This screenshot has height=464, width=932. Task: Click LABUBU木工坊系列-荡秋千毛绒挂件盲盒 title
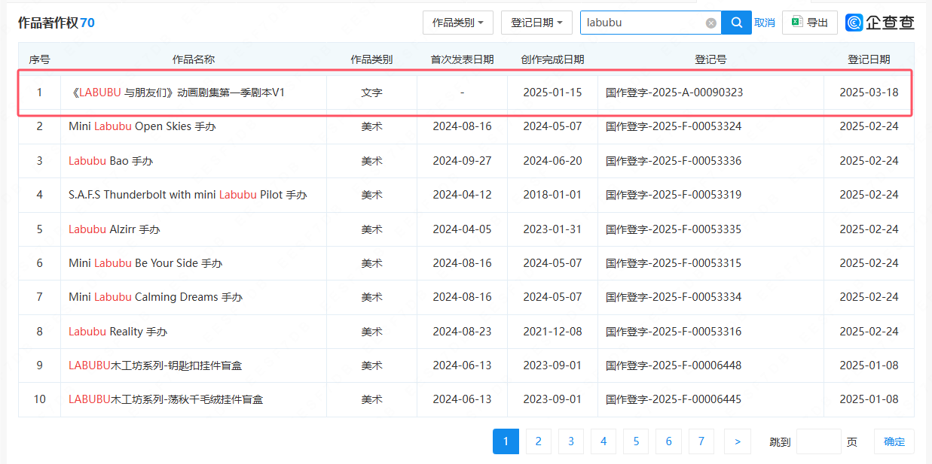166,399
